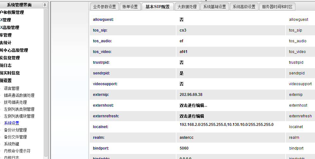This screenshot has height=159, width=315.
Task: Open the 备份计划管理 menu entry
Action: tap(15, 130)
